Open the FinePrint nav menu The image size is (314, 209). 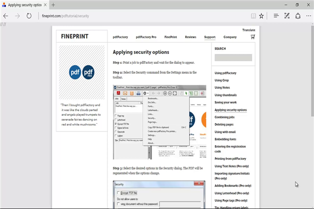(x=171, y=37)
